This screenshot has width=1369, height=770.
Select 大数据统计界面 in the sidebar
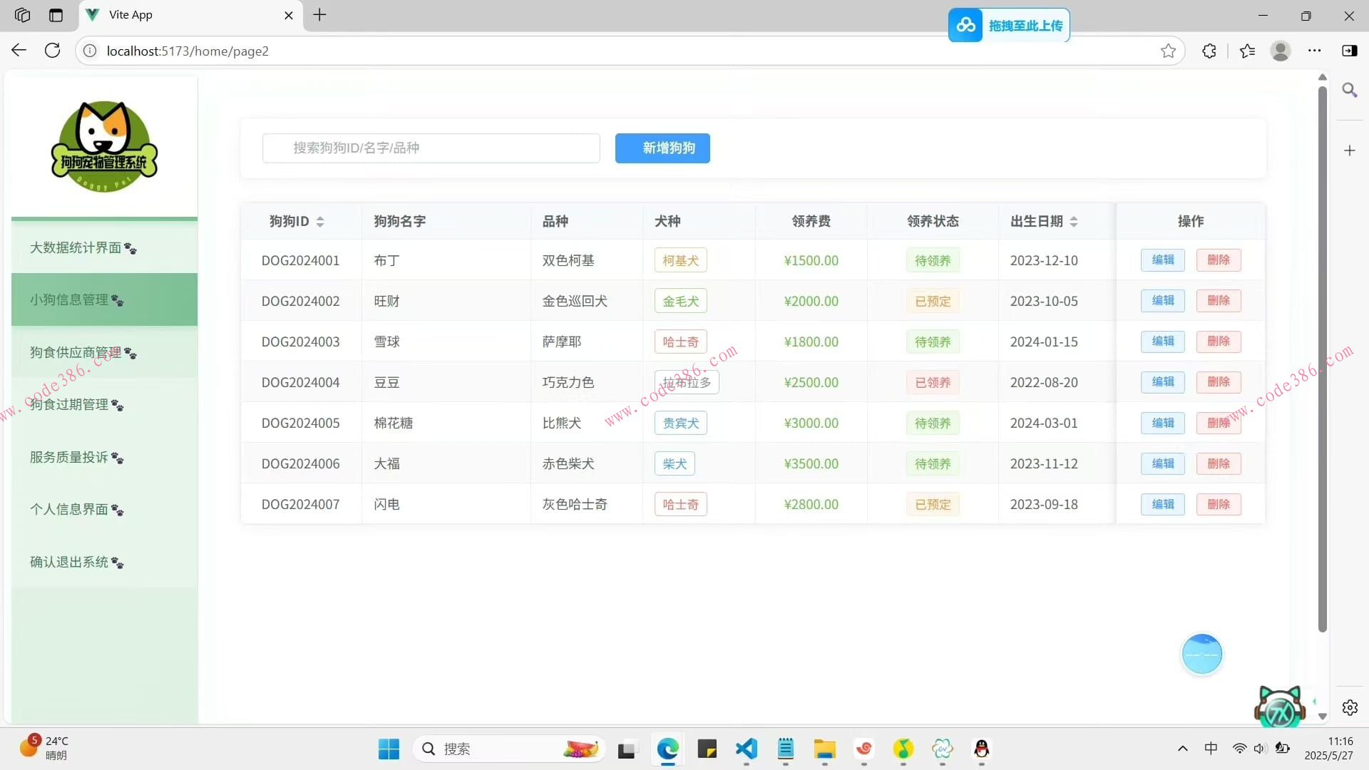pyautogui.click(x=76, y=247)
